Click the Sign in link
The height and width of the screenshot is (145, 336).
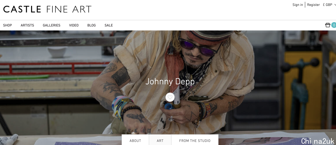(x=298, y=5)
